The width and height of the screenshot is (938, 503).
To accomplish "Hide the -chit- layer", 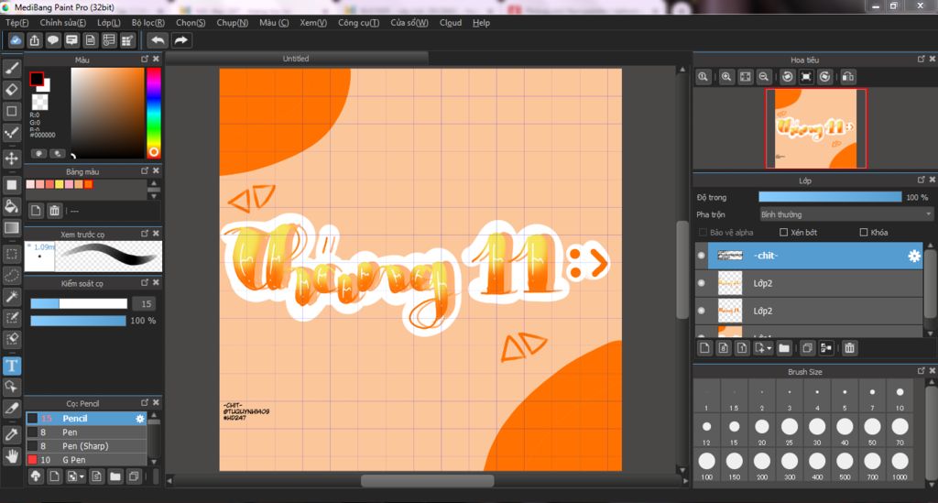I will (x=701, y=256).
